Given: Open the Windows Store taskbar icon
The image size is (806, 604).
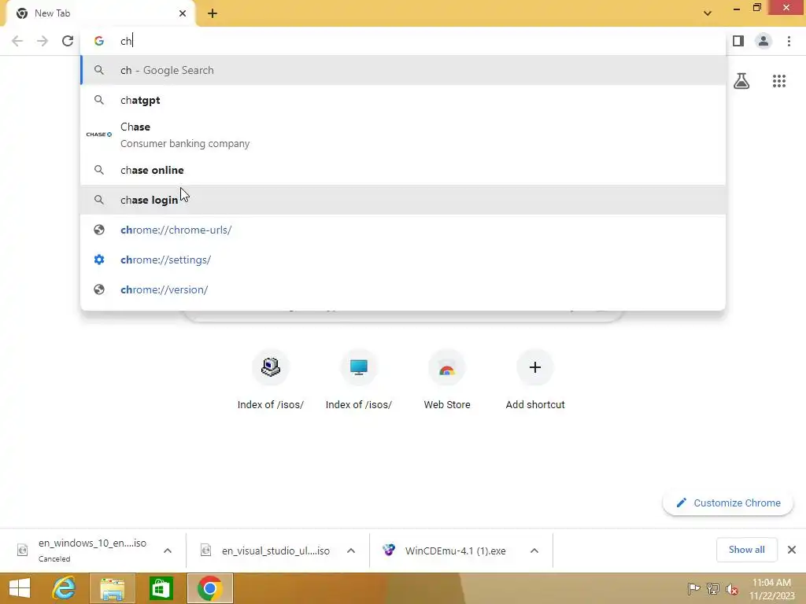Looking at the screenshot, I should 161,588.
